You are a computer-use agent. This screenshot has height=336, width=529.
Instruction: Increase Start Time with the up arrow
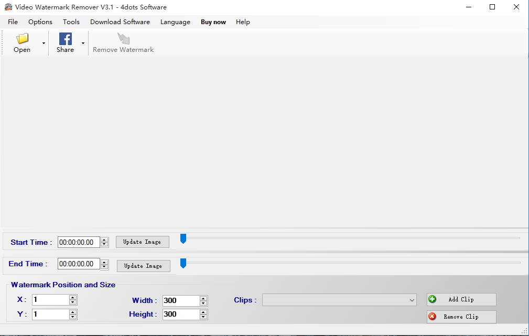[104, 240]
